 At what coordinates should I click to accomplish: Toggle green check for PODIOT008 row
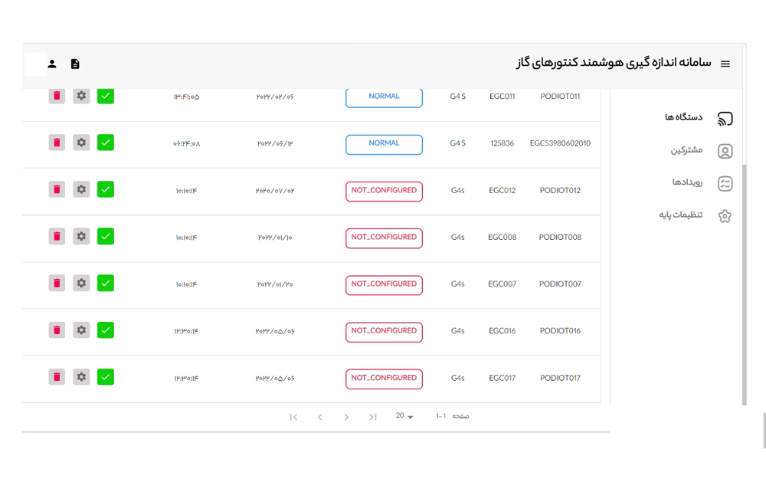(106, 236)
